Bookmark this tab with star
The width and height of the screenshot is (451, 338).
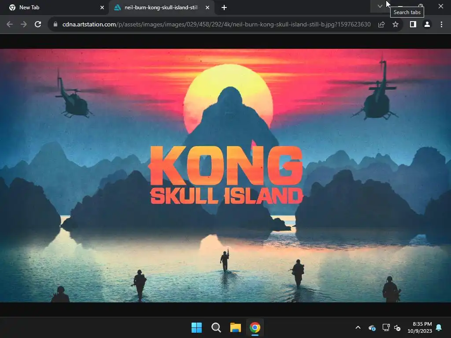tap(396, 25)
